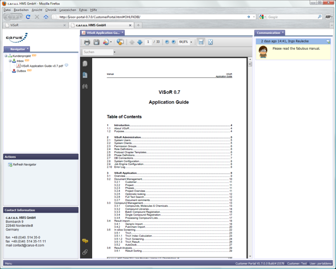Go to next page with down arrow
The image size is (336, 269).
pos(140,42)
